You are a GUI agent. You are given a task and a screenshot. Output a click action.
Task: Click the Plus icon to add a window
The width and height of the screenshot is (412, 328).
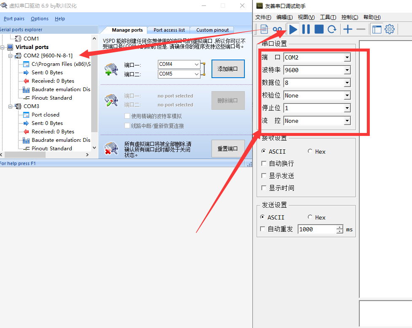point(347,29)
